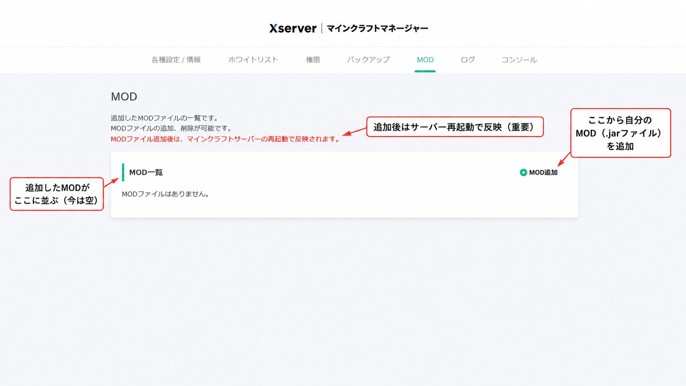Open the コンソール tab
The height and width of the screenshot is (386, 686).
519,60
